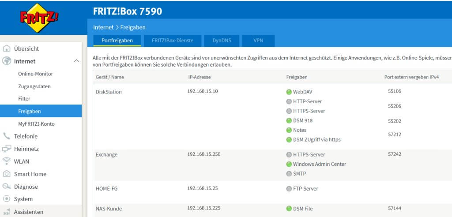Select the HOME-FG device name

point(106,189)
